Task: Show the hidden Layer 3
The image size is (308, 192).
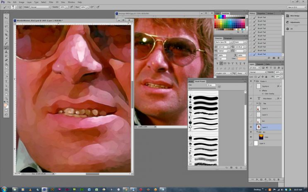Action: [x=251, y=108]
